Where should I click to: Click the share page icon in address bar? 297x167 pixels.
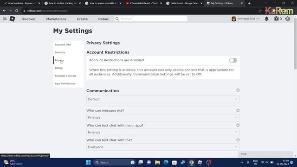click(x=260, y=11)
